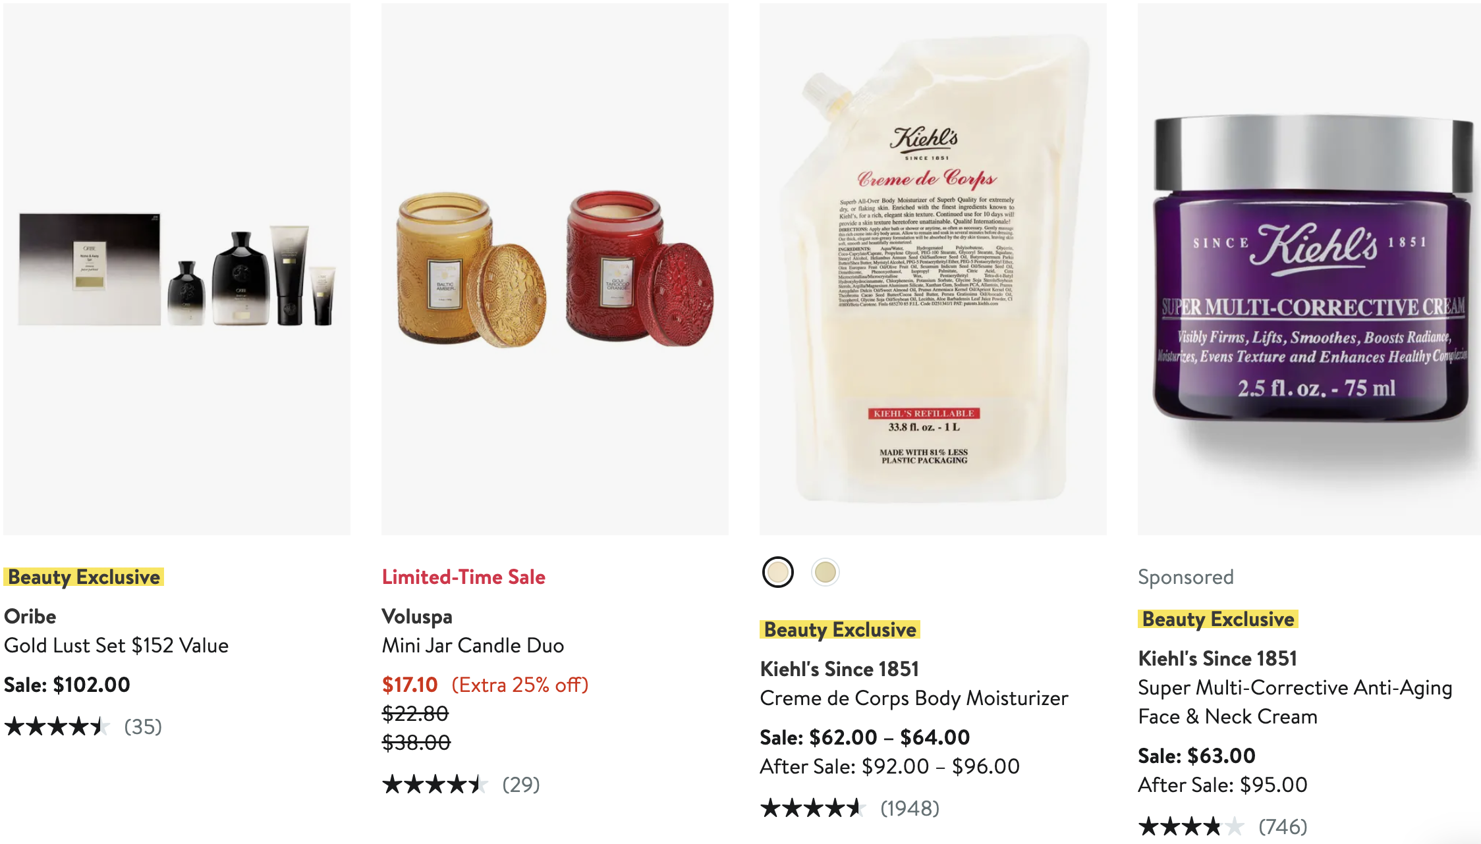Click the Mini Jar Candle Duo title
This screenshot has height=844, width=1481.
click(473, 645)
